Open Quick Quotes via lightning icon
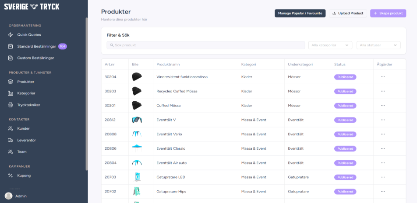Viewport: 417px width, 203px height. coord(11,35)
